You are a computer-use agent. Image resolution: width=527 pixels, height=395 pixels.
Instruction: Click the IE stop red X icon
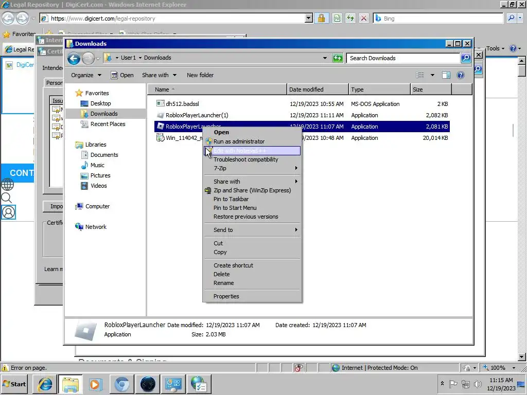click(x=364, y=18)
